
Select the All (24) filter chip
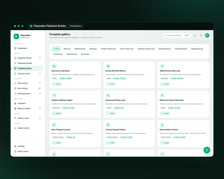tap(56, 49)
